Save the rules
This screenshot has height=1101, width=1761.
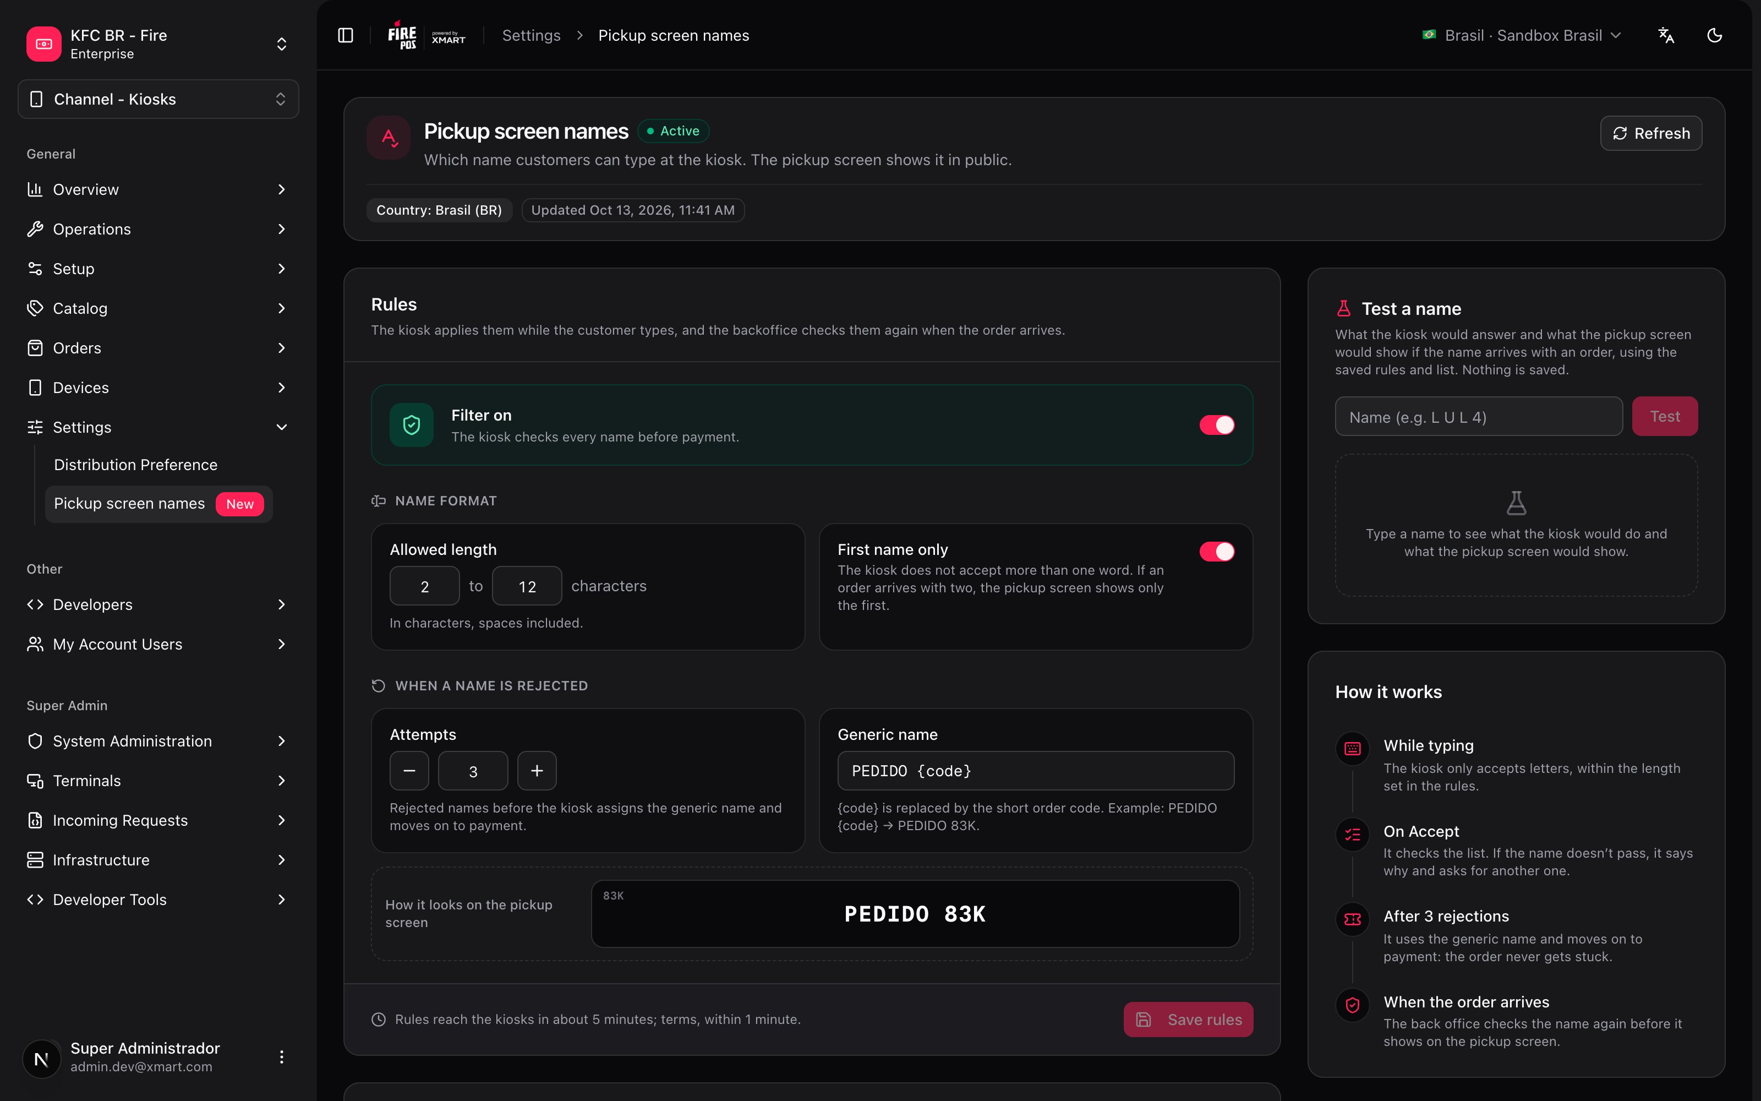pyautogui.click(x=1188, y=1020)
